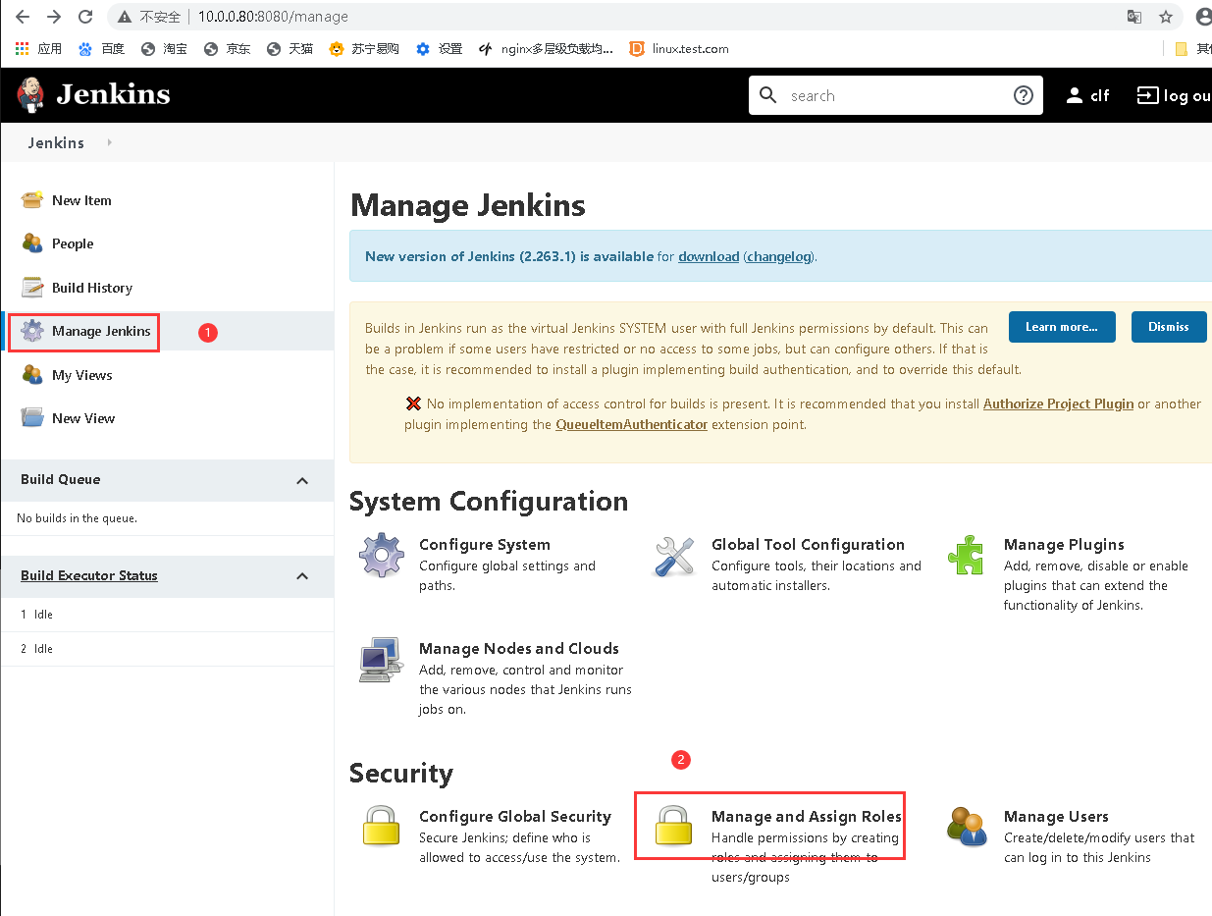The image size is (1212, 916).
Task: Click the Learn more button
Action: point(1062,327)
